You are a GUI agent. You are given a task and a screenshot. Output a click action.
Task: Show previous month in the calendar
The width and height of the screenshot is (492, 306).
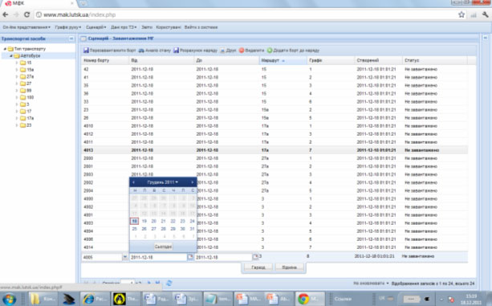point(134,182)
